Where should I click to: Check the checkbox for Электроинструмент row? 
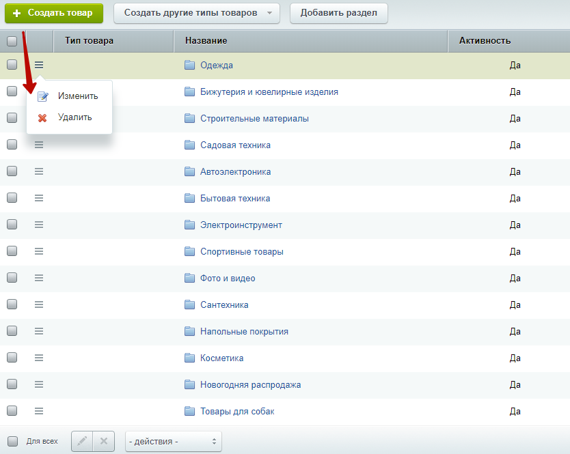[x=12, y=225]
